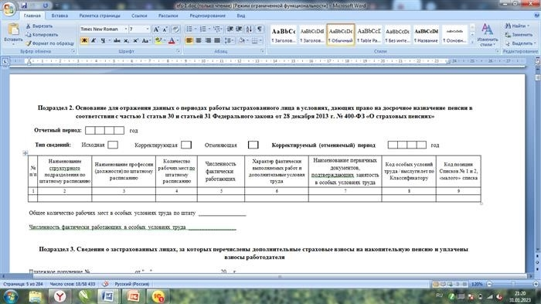Open the Вид tab
Image resolution: width=541 pixels, height=304 pixels.
[x=241, y=15]
